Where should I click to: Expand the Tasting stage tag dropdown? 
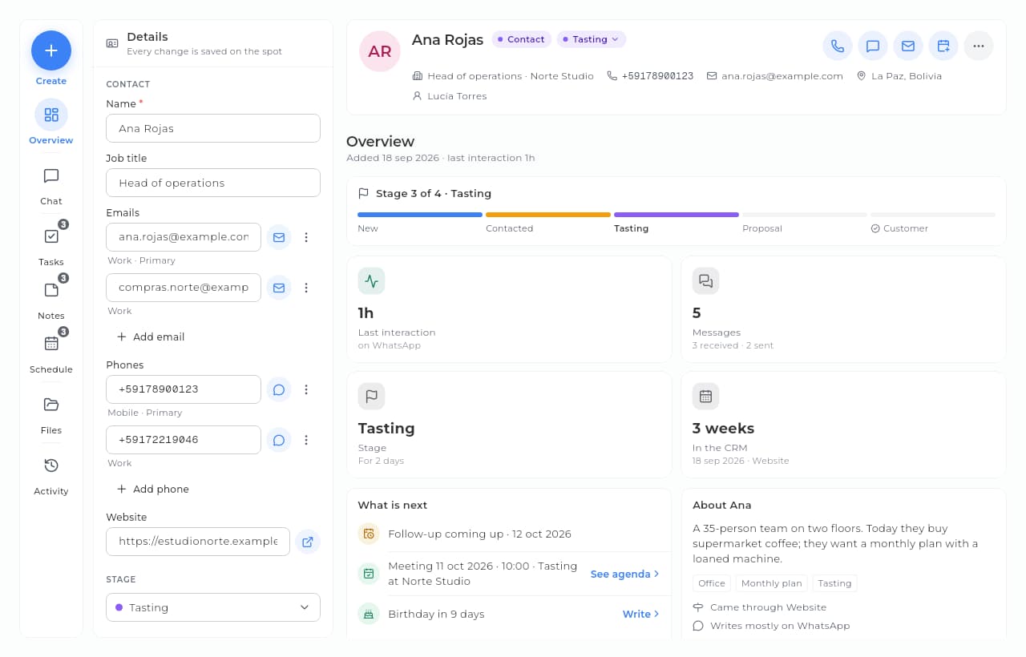coord(591,39)
